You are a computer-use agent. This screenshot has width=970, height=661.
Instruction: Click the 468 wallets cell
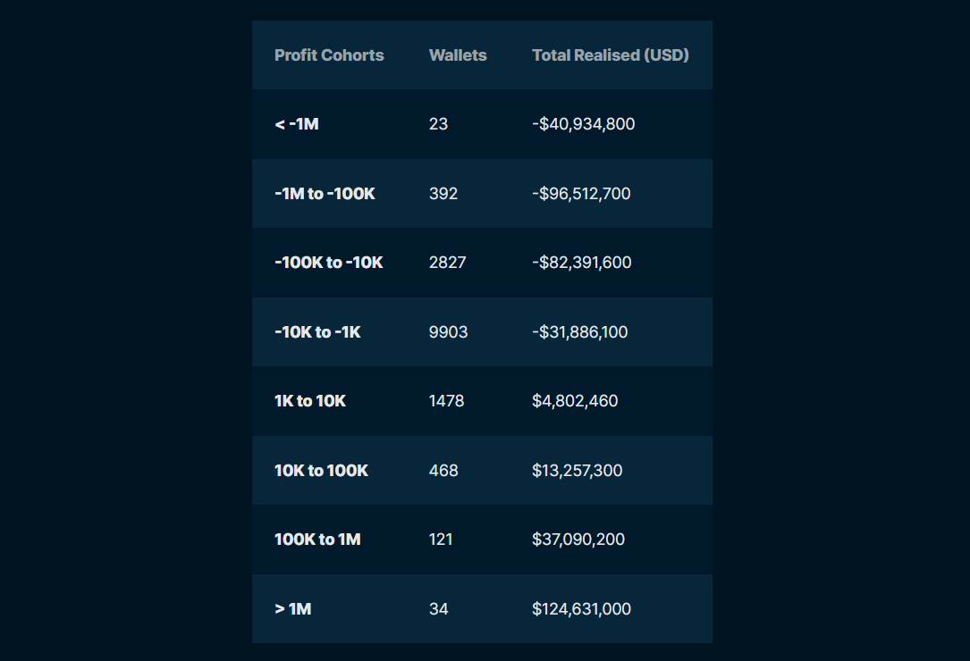coord(443,471)
